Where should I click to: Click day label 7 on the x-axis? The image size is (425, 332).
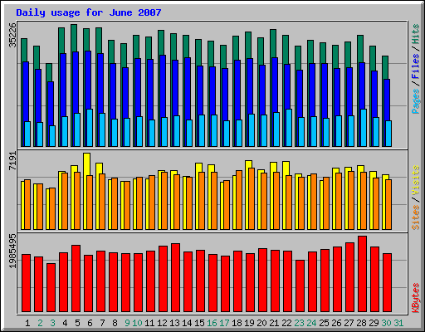point(102,323)
